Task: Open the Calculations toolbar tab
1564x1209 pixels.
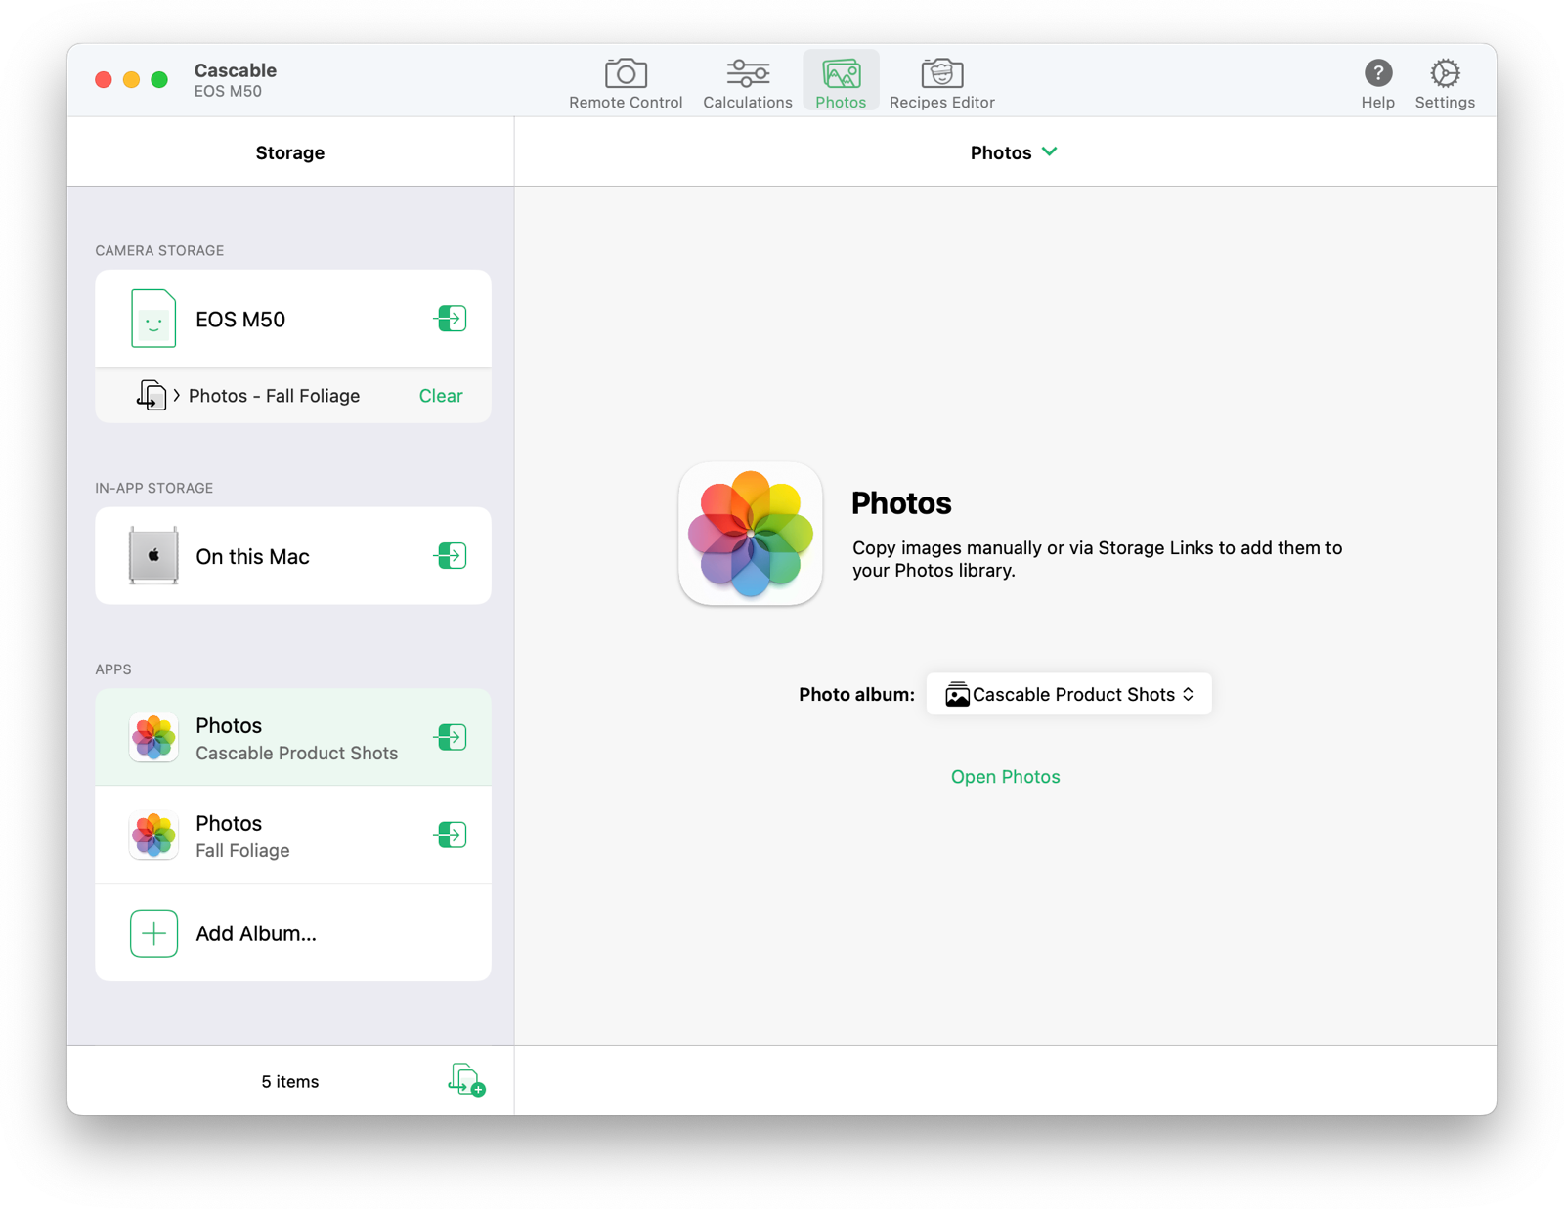Action: (x=747, y=83)
